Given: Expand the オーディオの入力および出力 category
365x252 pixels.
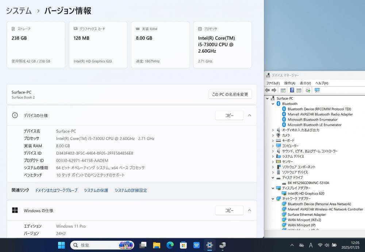Looking at the screenshot, I should 273,130.
